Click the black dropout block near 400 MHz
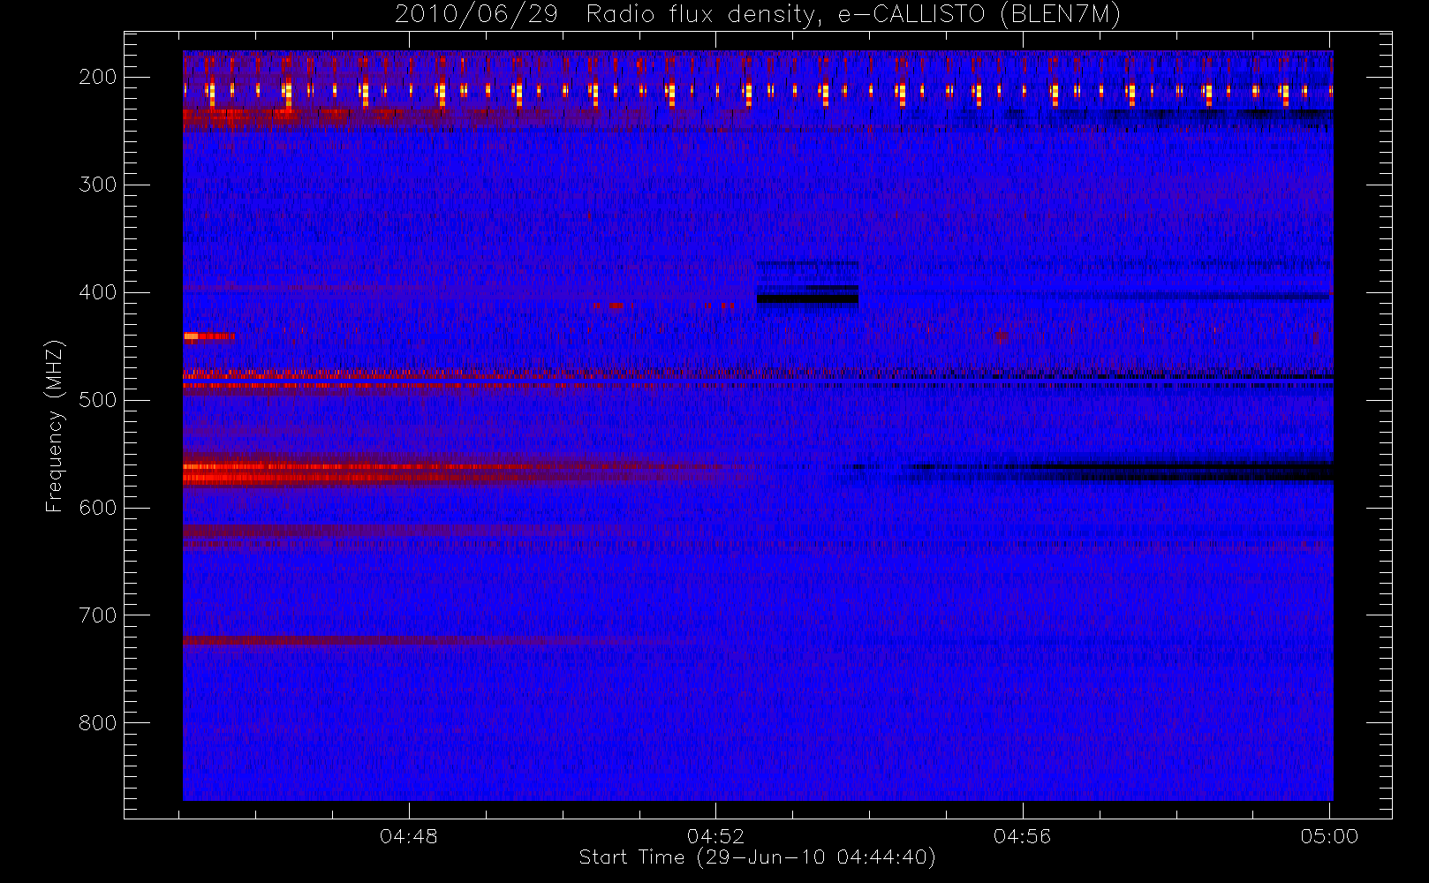Screen dimensions: 1429x883 point(807,298)
